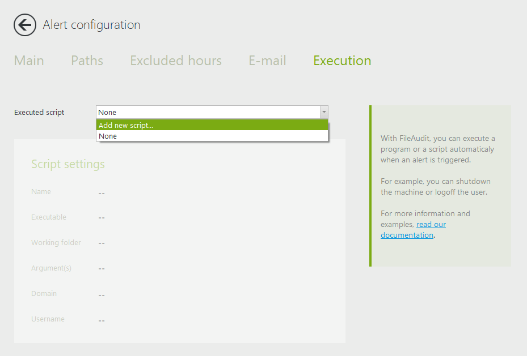Click the Argument(s) value placeholder
This screenshot has width=527, height=356.
point(102,269)
